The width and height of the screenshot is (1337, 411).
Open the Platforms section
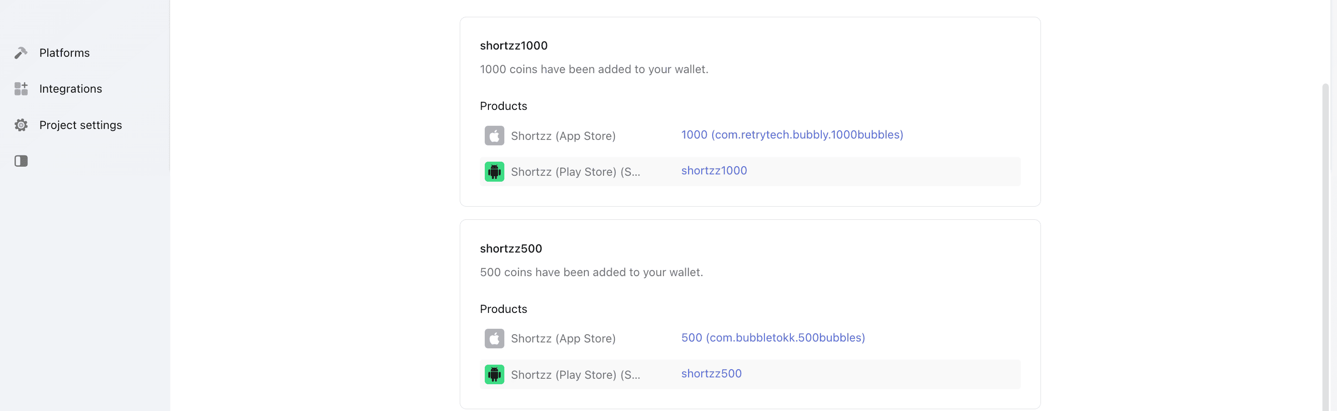coord(65,52)
